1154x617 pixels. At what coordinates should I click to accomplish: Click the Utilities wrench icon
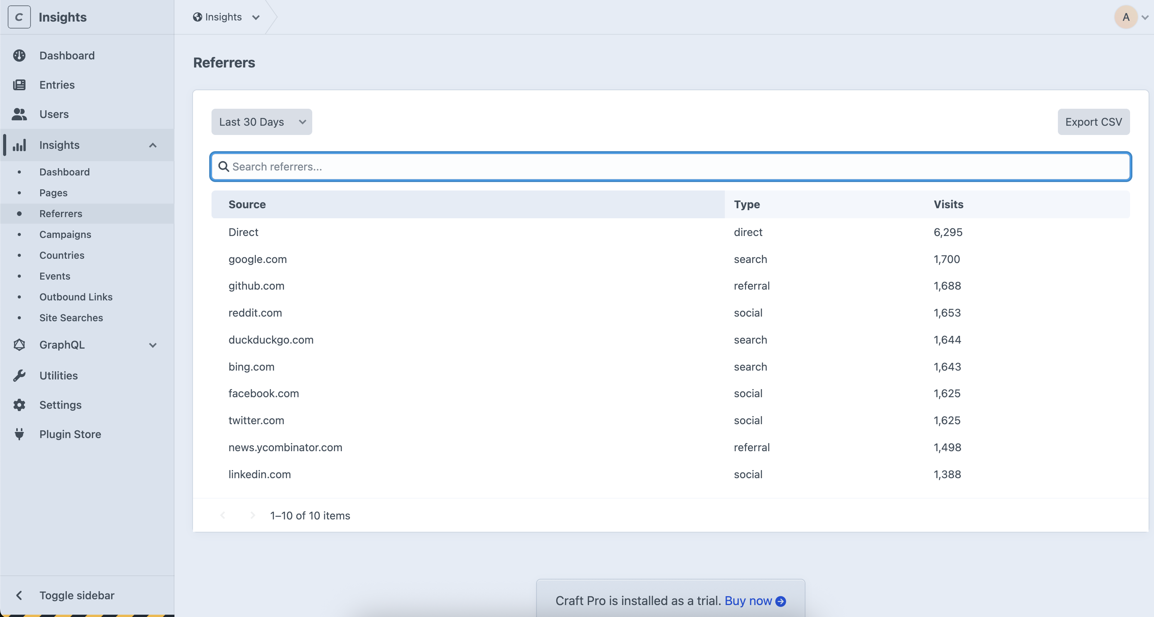coord(19,376)
